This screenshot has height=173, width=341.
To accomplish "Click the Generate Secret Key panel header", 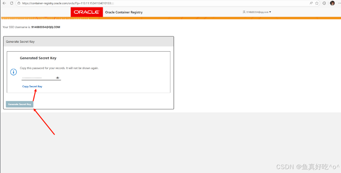I will pyautogui.click(x=89, y=42).
